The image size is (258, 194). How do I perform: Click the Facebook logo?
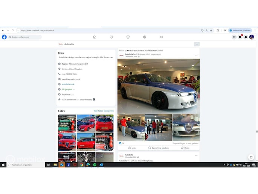tap(4, 37)
